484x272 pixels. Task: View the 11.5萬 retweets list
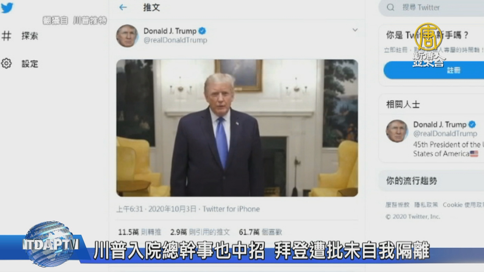(x=139, y=232)
